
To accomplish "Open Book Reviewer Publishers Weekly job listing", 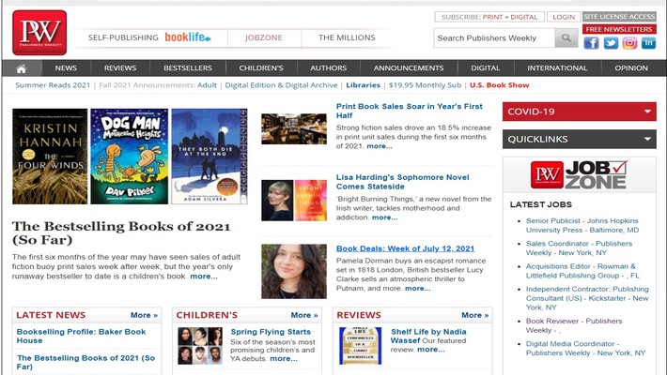I will 574,325.
